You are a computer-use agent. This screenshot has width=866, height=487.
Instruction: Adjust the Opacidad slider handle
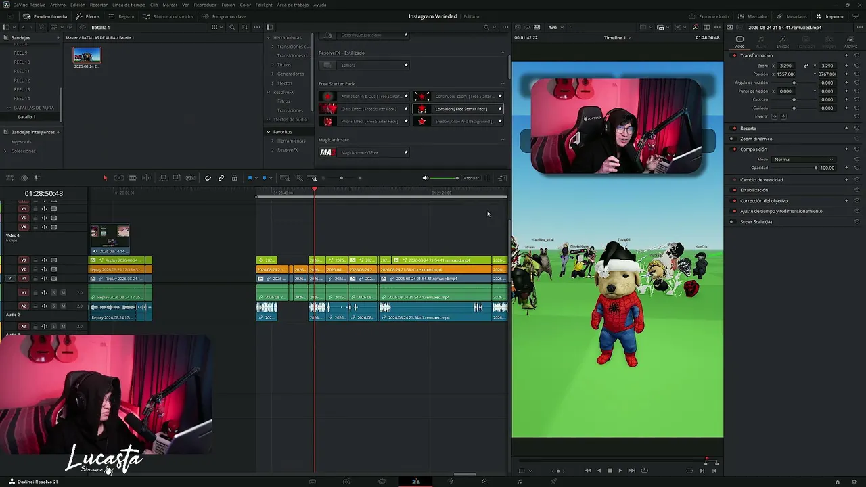click(x=816, y=168)
